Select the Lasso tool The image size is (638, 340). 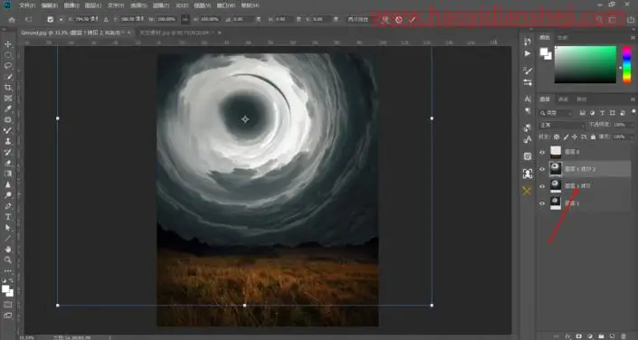8,65
